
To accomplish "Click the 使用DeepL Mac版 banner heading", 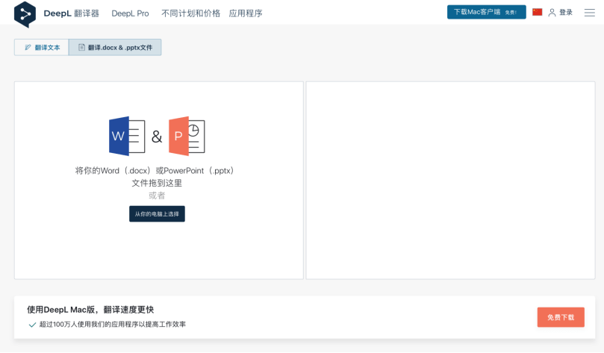I will [x=90, y=309].
